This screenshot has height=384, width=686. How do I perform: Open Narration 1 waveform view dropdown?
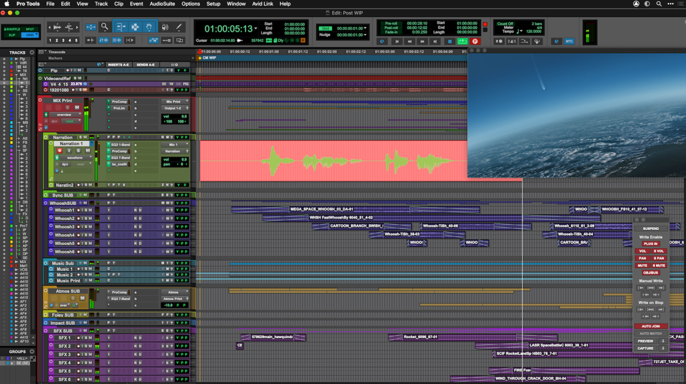click(x=76, y=158)
